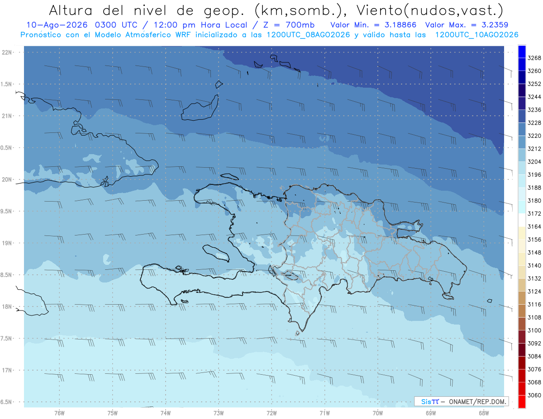Click the '68W' longitude label
543x419 pixels.
484,413
